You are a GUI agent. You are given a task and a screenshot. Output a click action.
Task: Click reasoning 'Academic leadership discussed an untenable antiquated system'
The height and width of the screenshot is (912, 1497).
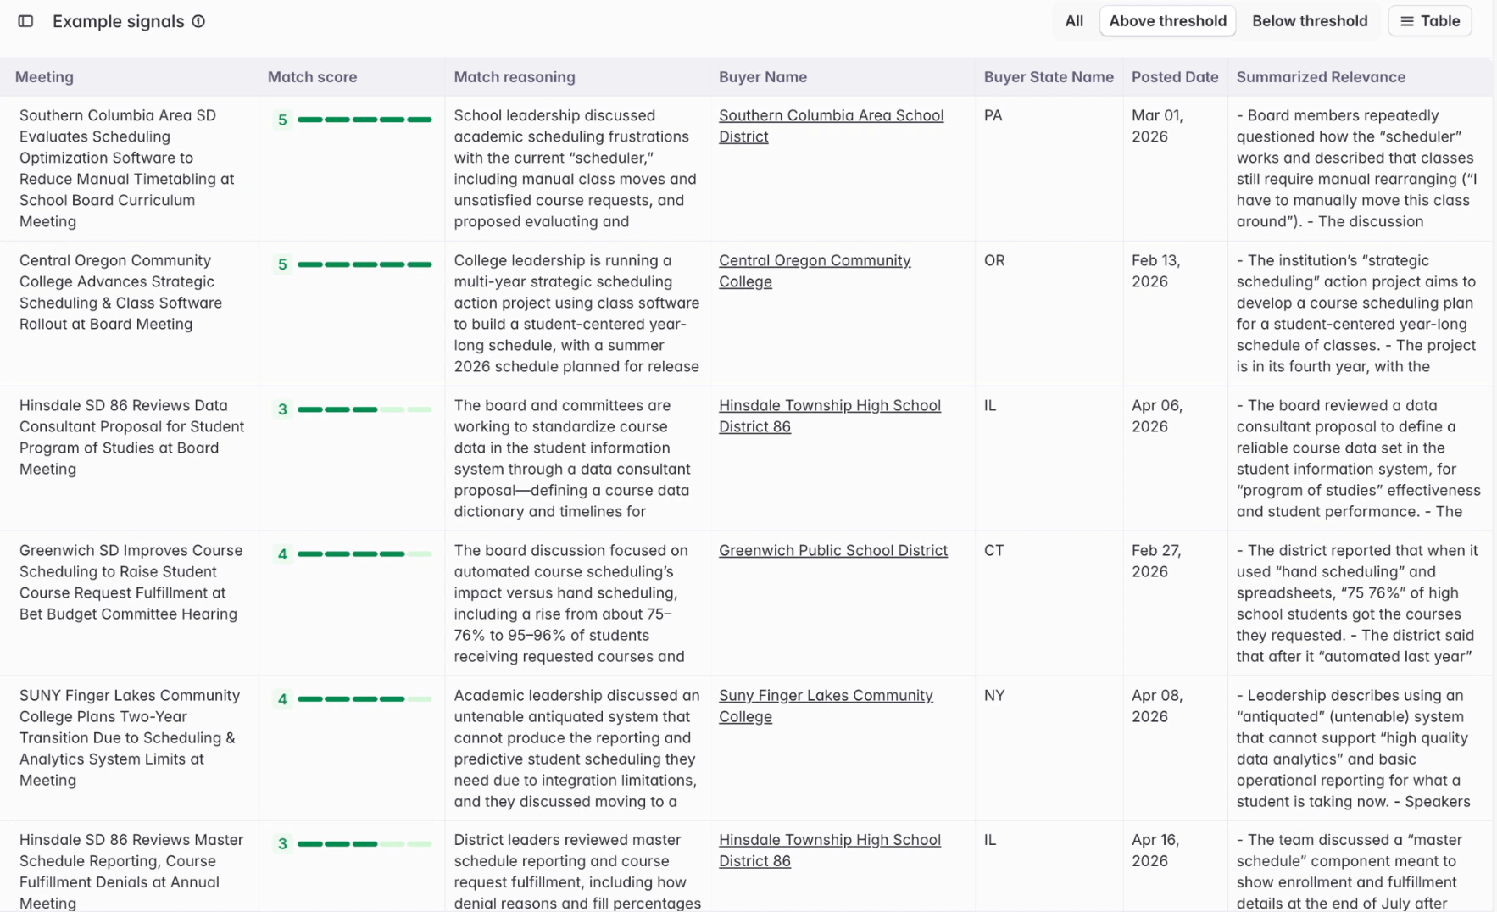(577, 748)
